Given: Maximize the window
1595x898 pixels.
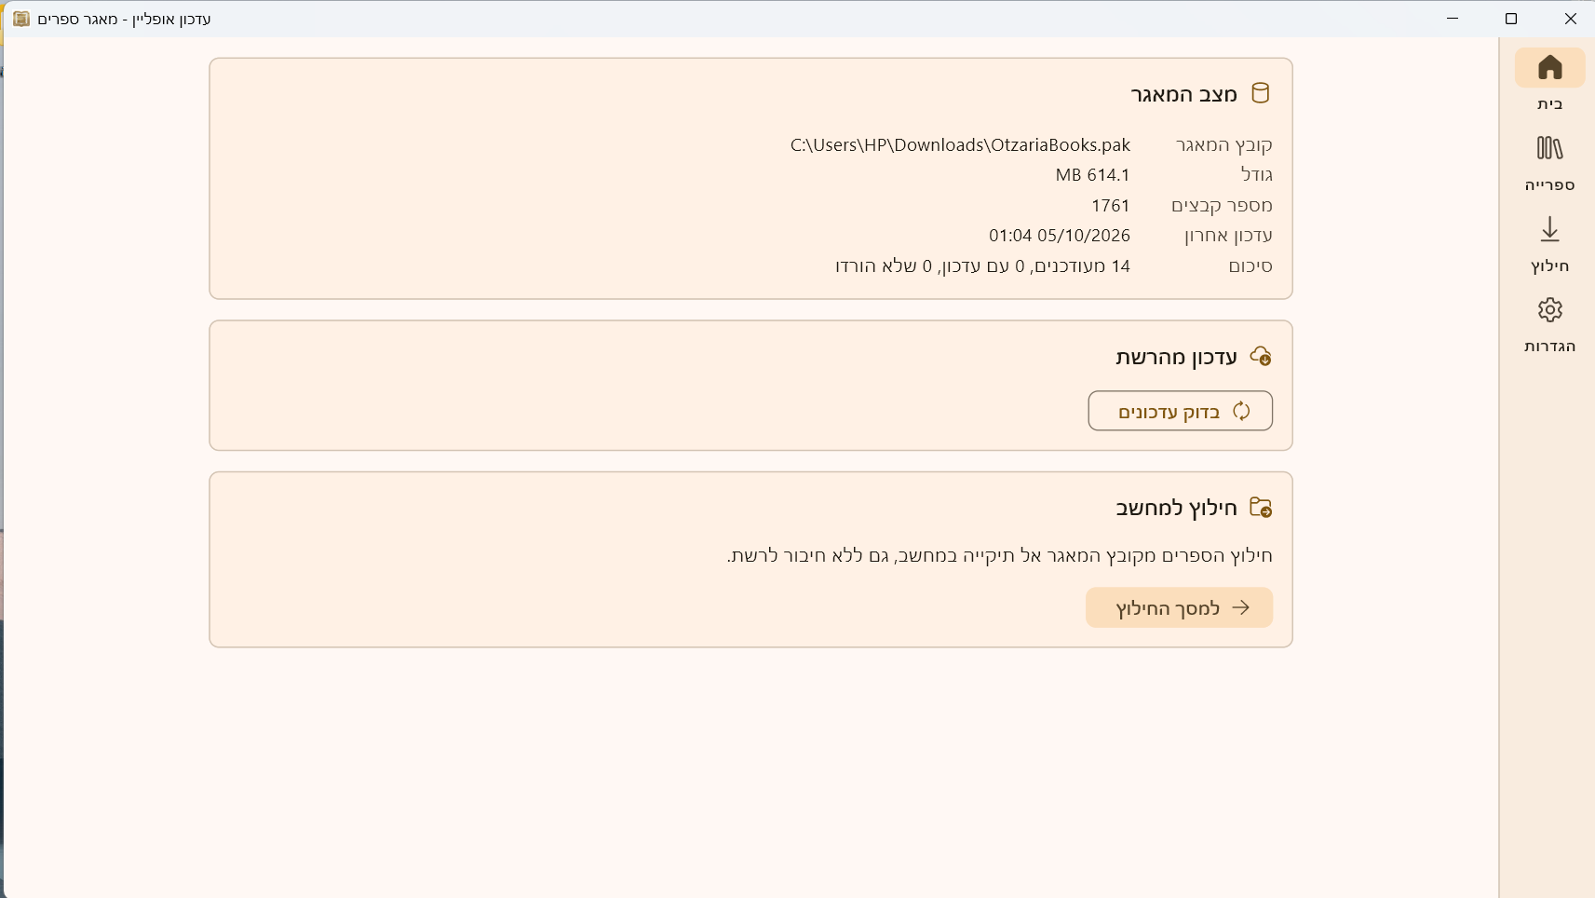Looking at the screenshot, I should pyautogui.click(x=1511, y=19).
